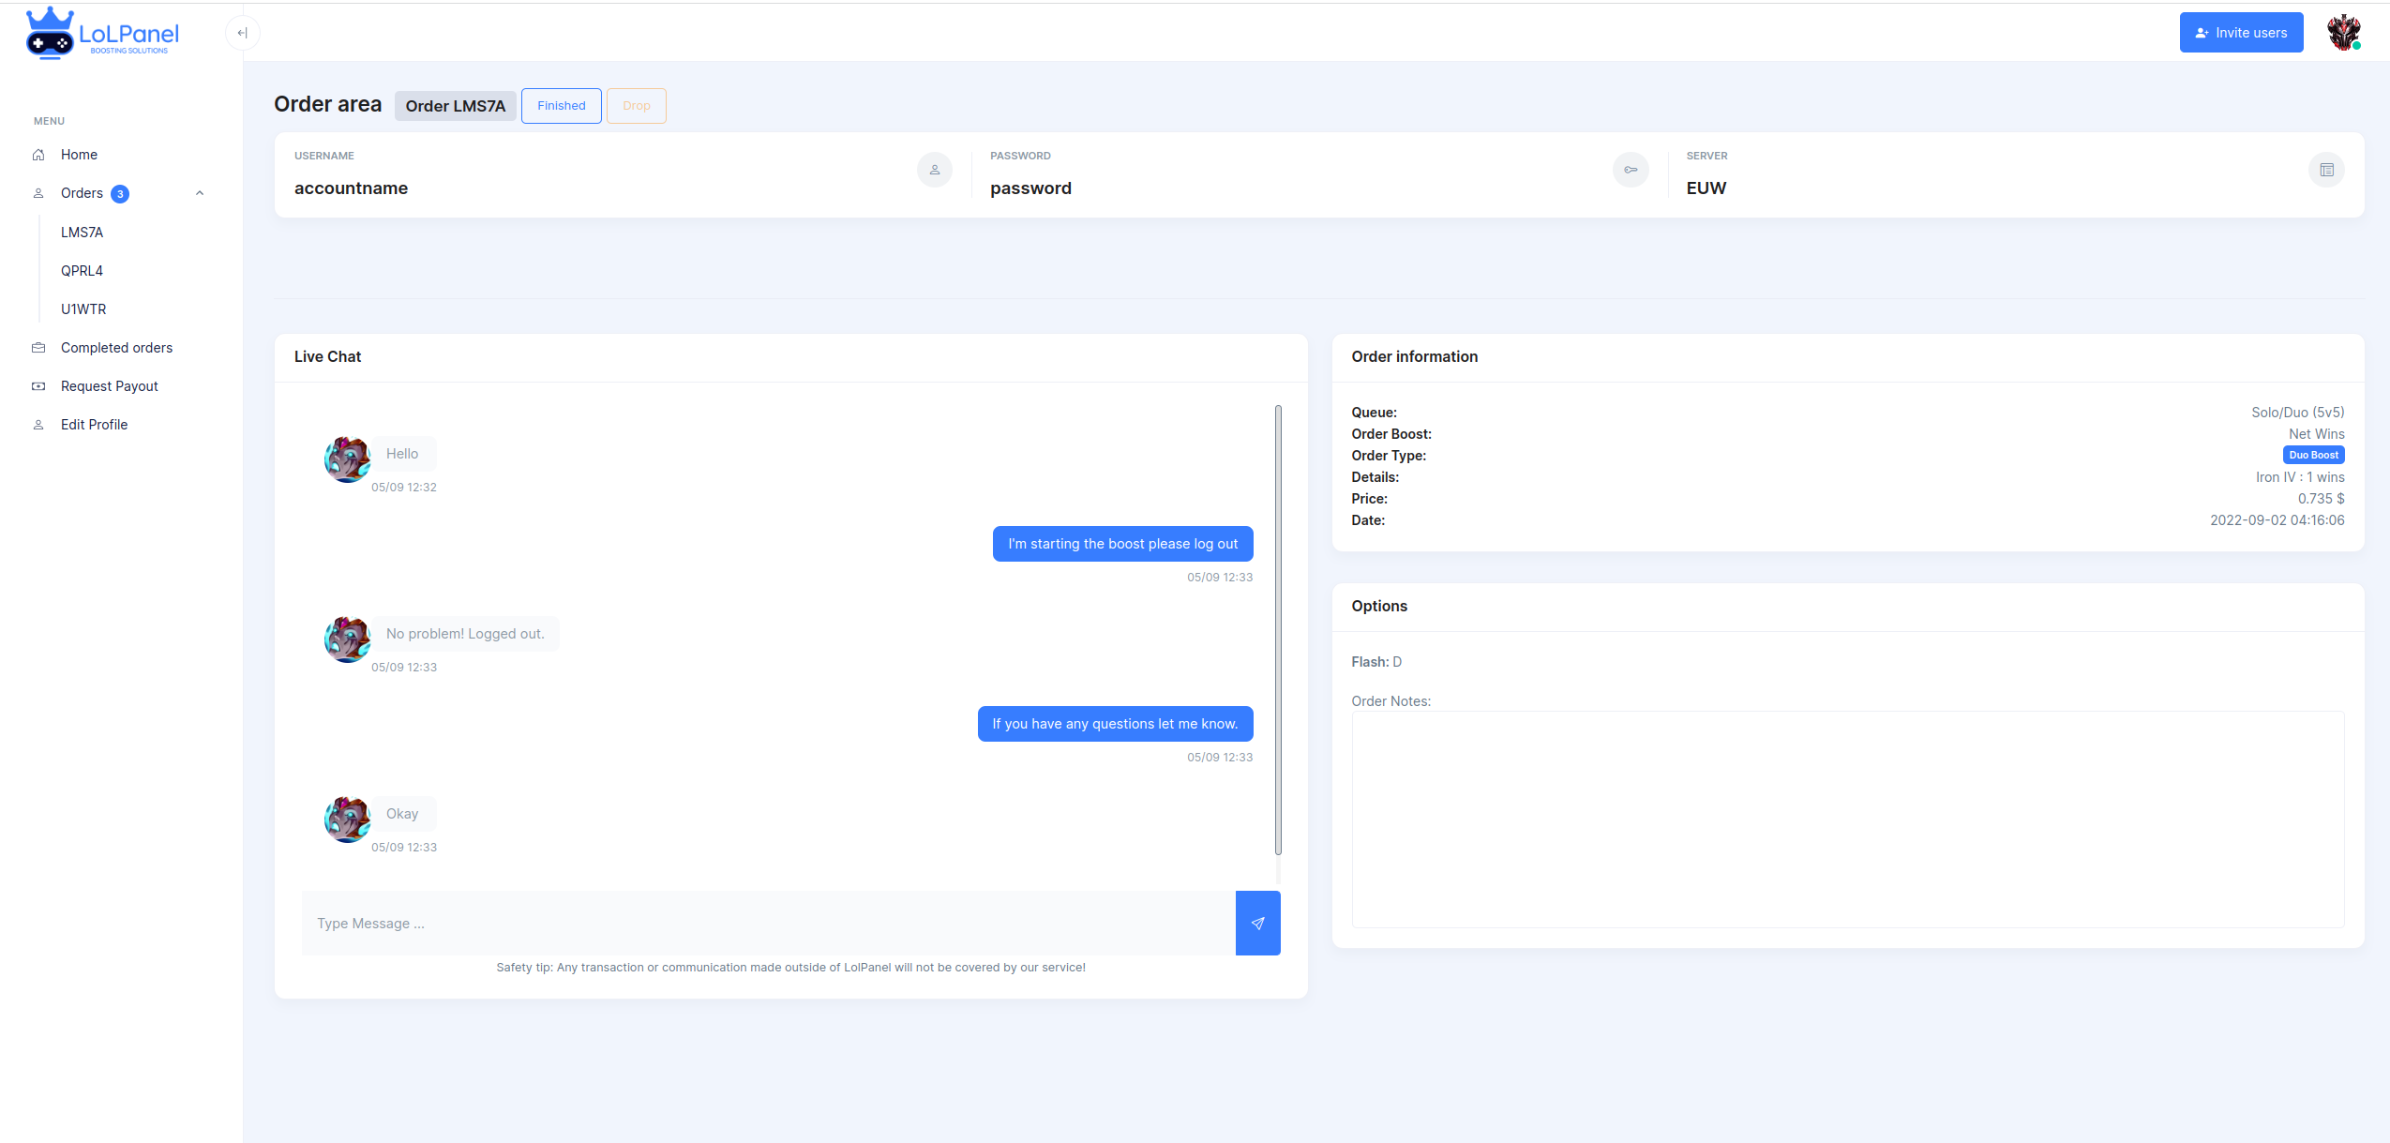Open the profile avatar in header
Viewport: 2390px width, 1143px height.
(x=2343, y=33)
